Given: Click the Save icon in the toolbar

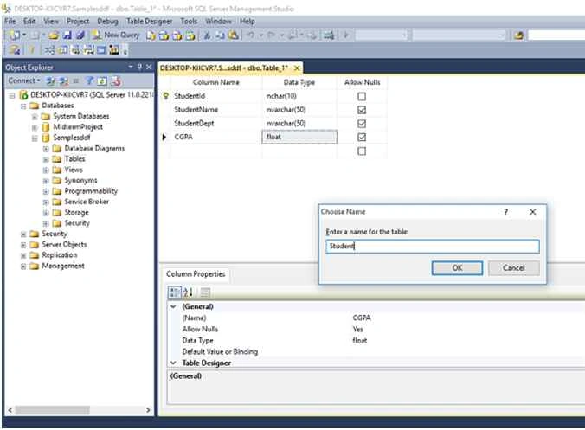Looking at the screenshot, I should [x=67, y=35].
